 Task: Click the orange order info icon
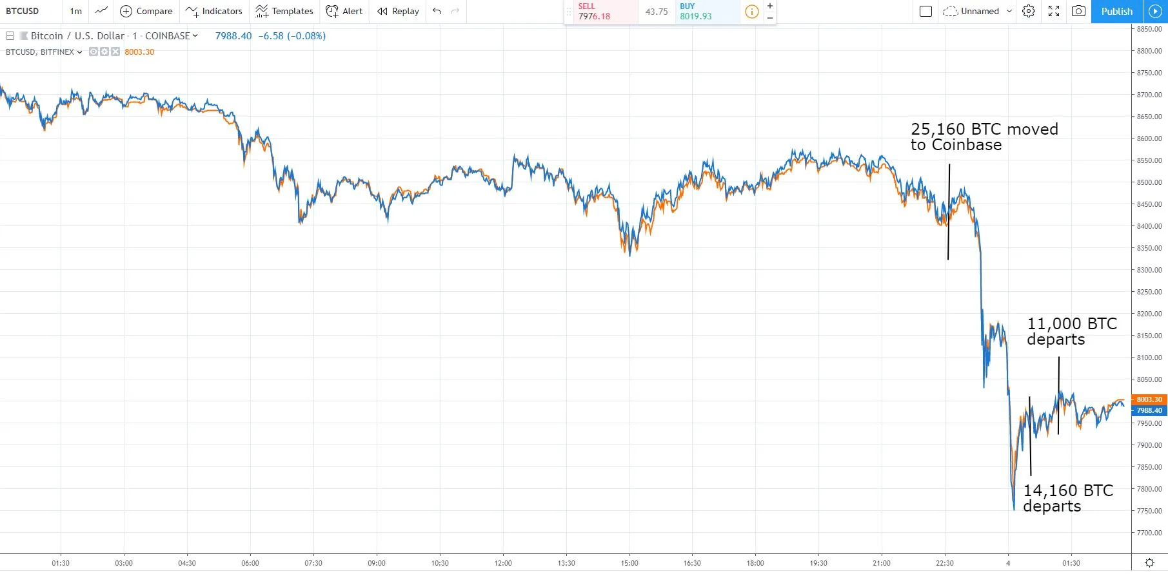(x=751, y=12)
